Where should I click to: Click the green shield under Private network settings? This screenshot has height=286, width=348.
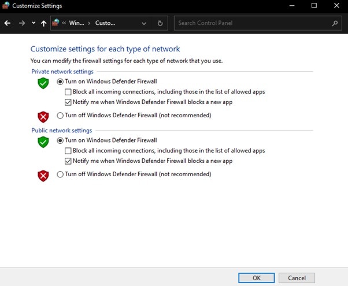pyautogui.click(x=43, y=83)
